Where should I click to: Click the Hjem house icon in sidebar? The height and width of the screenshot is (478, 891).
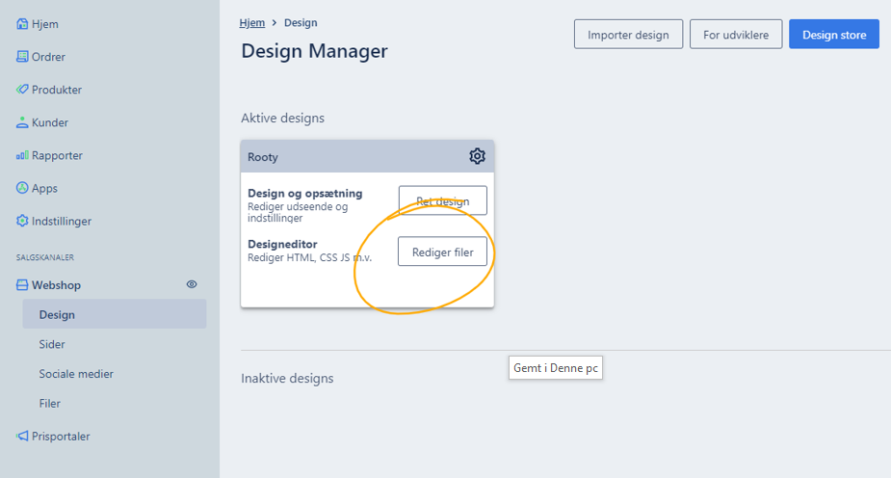tap(22, 24)
